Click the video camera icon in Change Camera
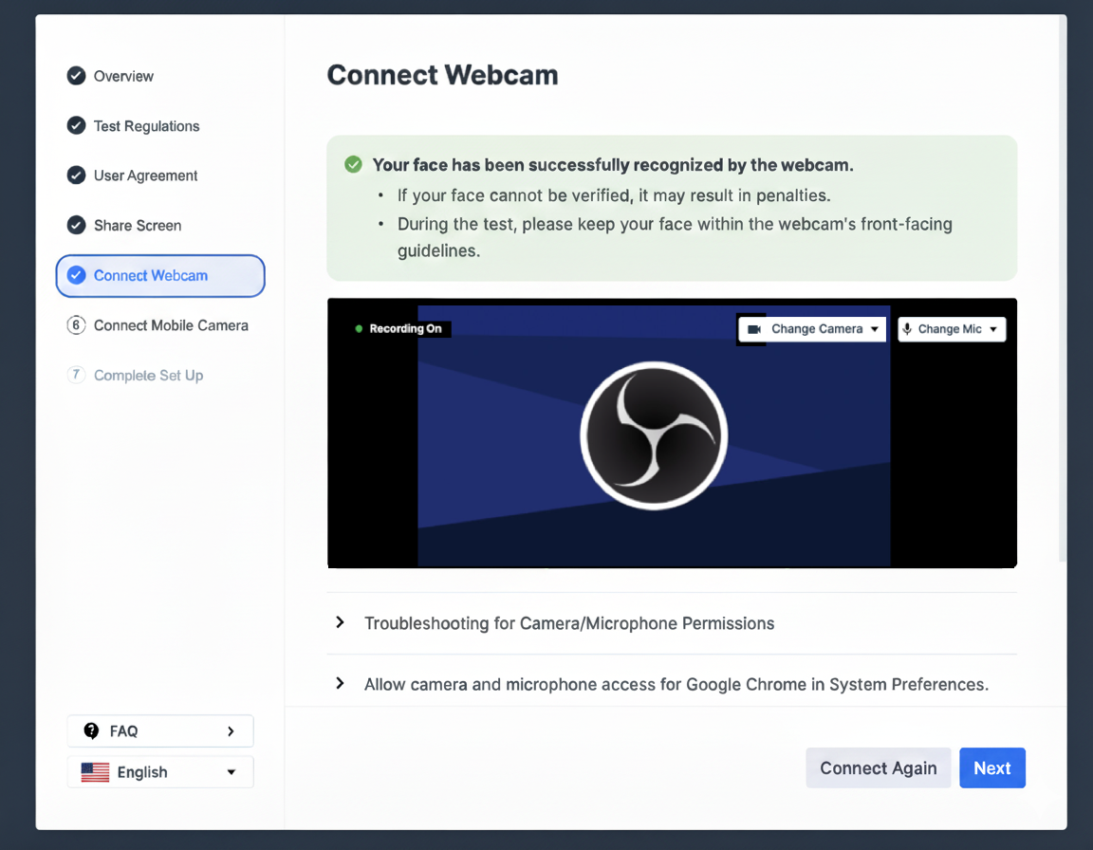 click(754, 329)
